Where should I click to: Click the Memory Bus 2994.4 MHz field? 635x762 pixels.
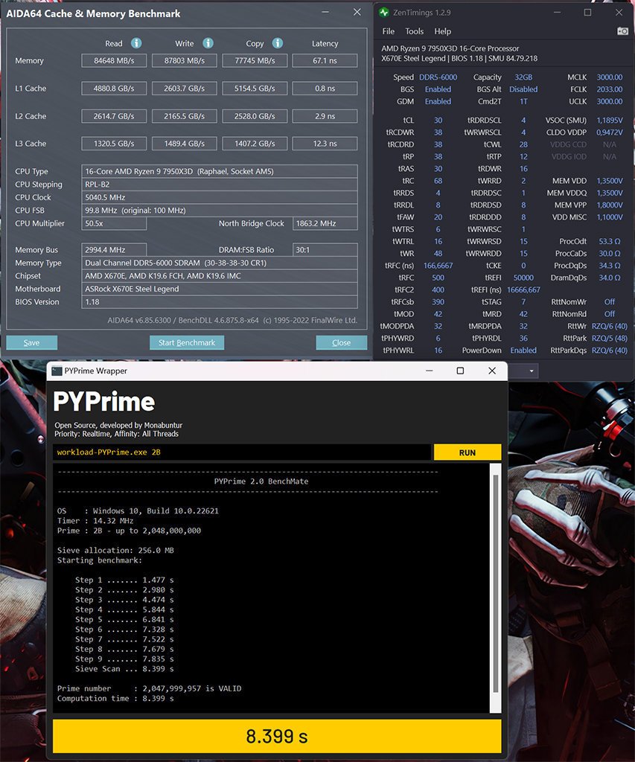click(114, 250)
